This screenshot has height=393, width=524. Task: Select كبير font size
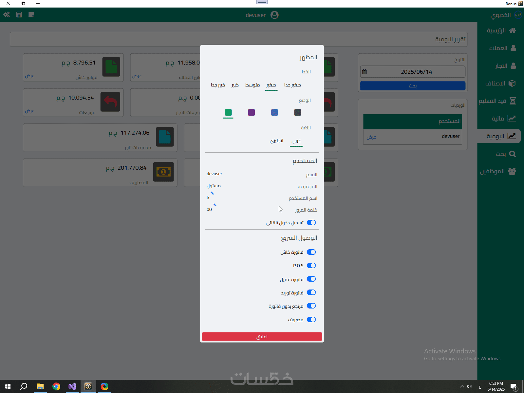[x=235, y=85]
